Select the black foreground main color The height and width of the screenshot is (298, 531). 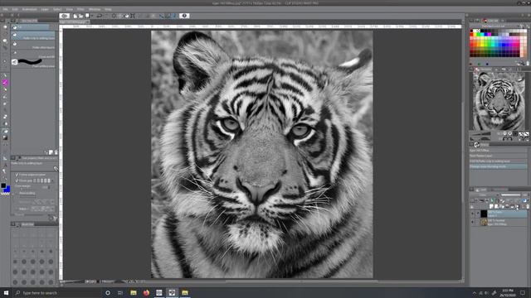tap(3, 185)
